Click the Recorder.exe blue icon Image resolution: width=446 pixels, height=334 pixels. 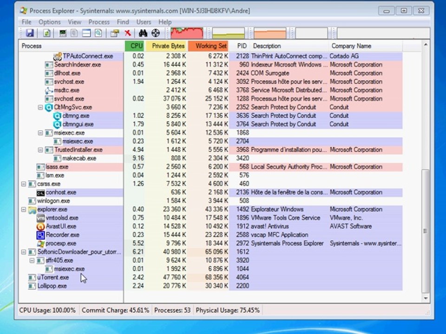click(x=41, y=235)
